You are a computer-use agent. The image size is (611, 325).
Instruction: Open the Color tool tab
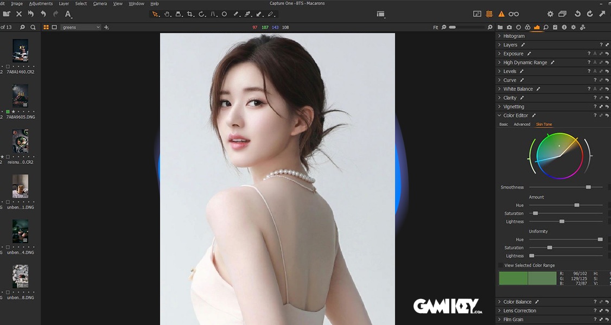click(527, 27)
